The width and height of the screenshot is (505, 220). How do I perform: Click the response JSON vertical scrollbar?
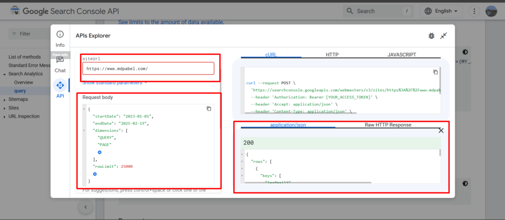click(x=439, y=153)
